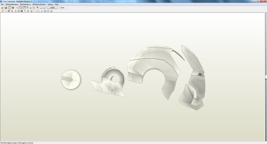Open the File menu

pyautogui.click(x=2, y=4)
